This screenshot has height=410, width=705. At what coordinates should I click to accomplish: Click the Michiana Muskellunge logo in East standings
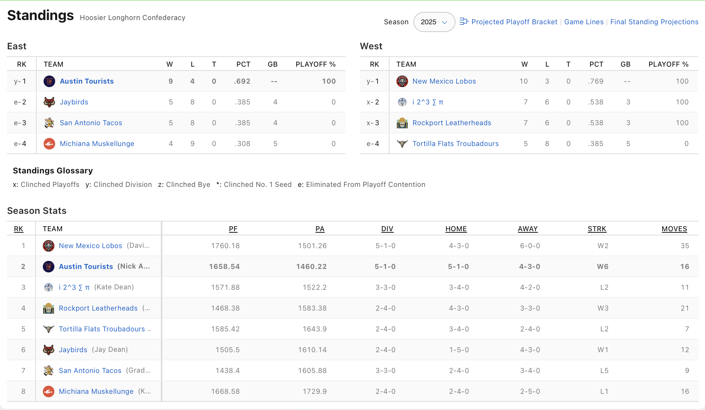click(x=49, y=144)
